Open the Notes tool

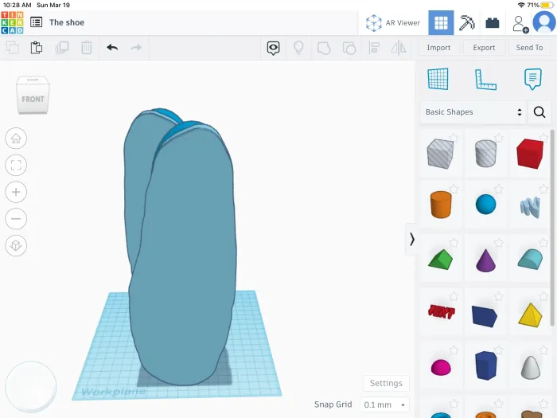[x=532, y=79]
